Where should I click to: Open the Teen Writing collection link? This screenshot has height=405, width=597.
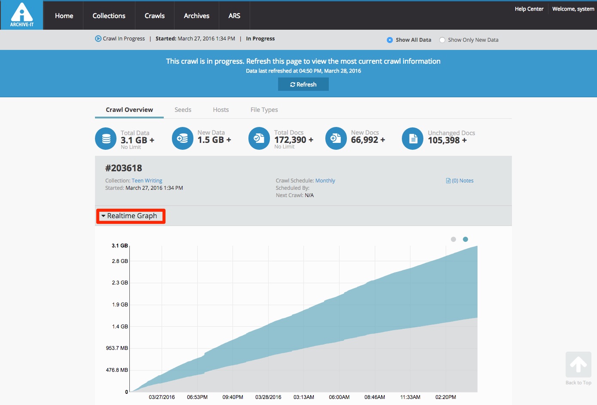coord(147,181)
